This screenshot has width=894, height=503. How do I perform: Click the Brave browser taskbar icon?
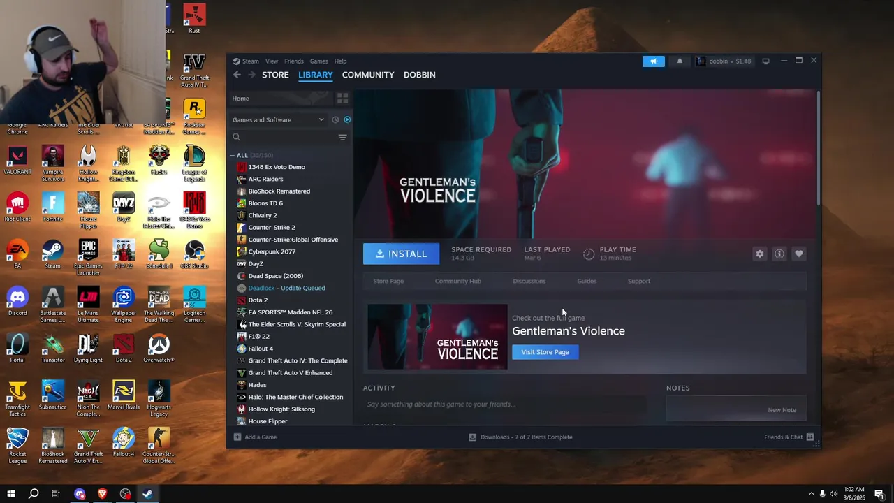coord(102,494)
